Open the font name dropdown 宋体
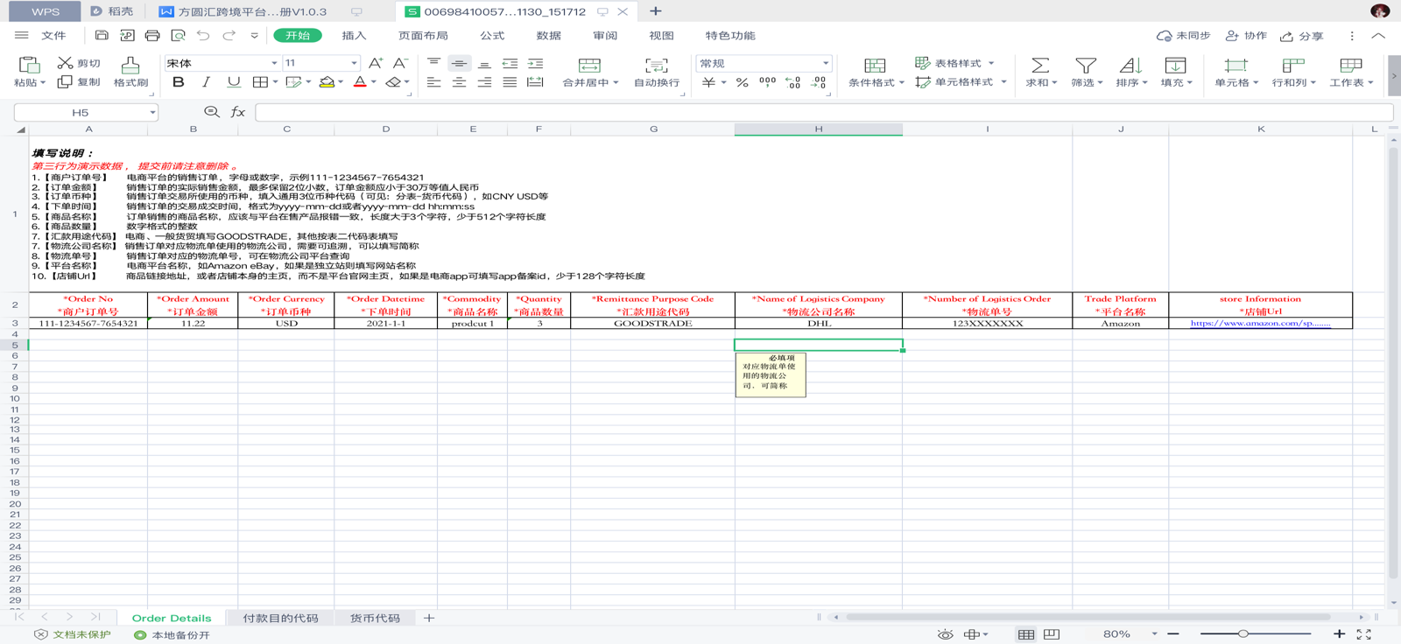This screenshot has height=644, width=1401. (x=274, y=63)
